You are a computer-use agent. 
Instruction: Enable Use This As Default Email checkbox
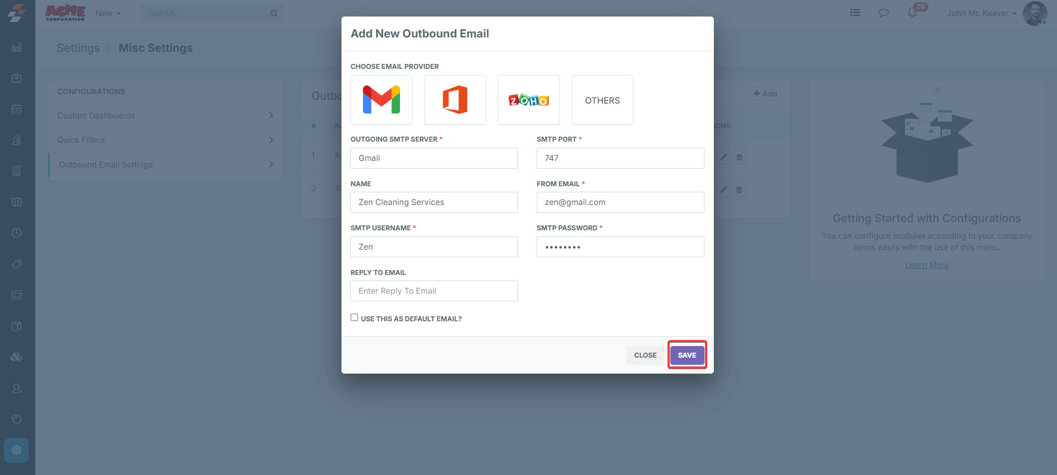(x=354, y=317)
